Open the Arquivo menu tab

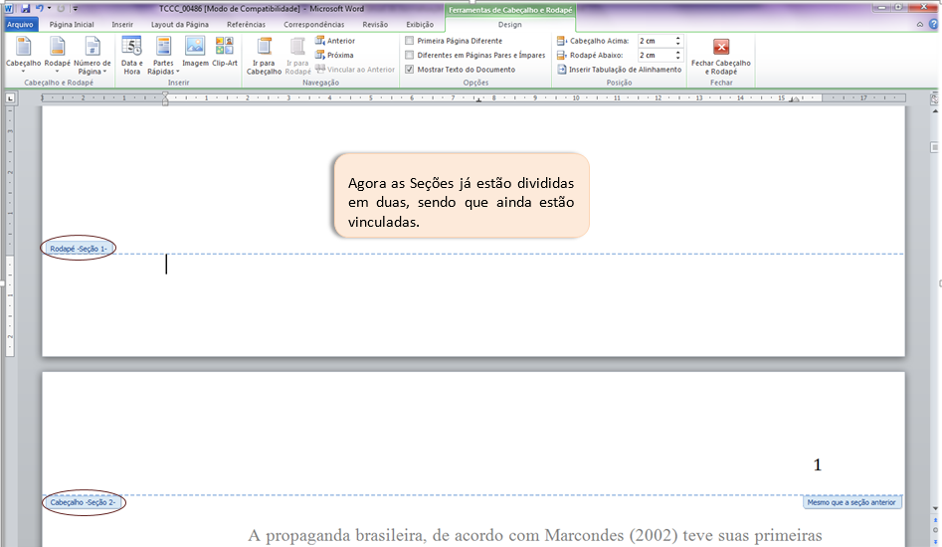click(x=20, y=24)
